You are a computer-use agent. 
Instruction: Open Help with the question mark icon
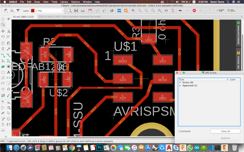(x=209, y=11)
